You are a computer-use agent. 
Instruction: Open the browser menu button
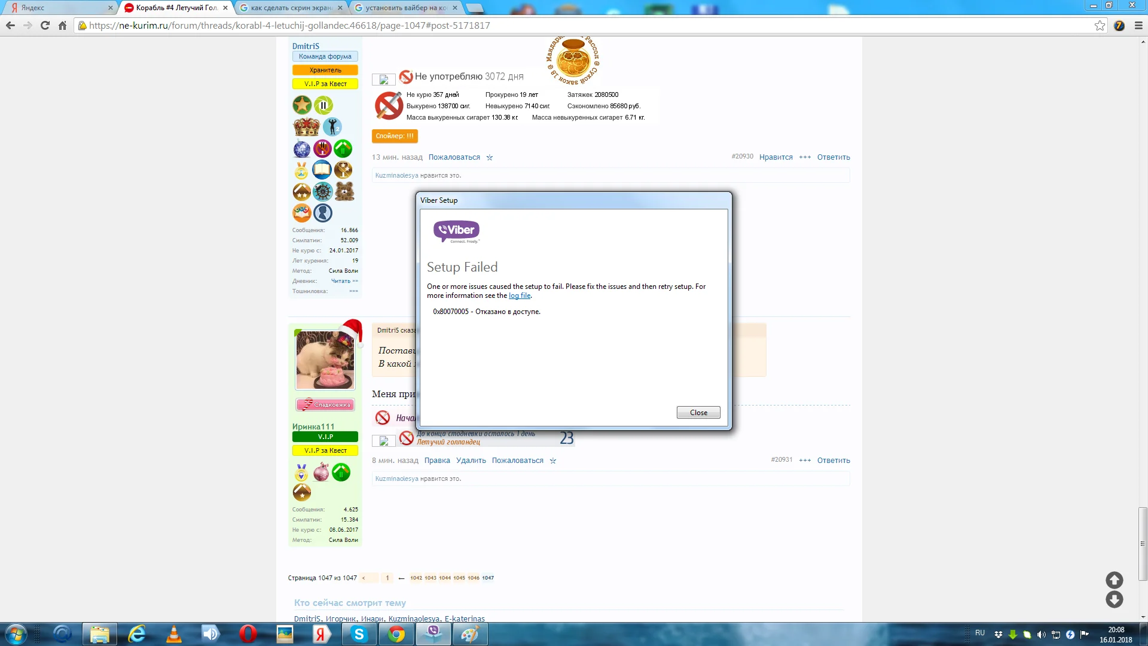click(x=1137, y=26)
